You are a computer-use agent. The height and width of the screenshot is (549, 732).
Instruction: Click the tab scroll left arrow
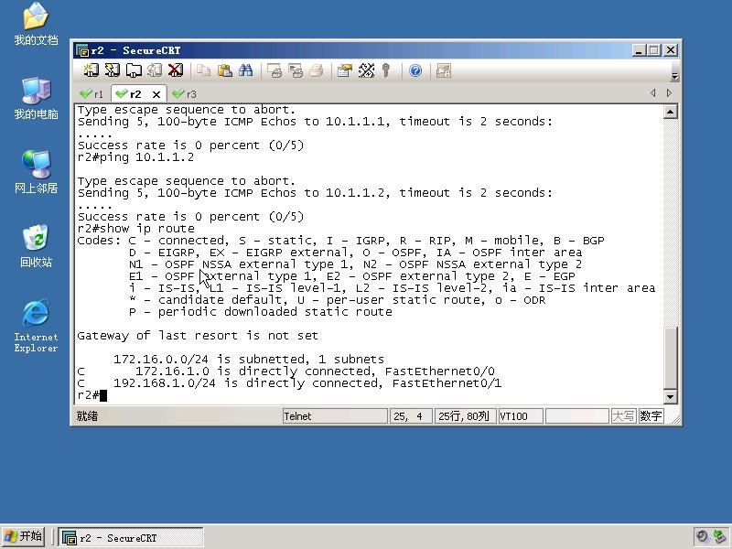point(652,93)
